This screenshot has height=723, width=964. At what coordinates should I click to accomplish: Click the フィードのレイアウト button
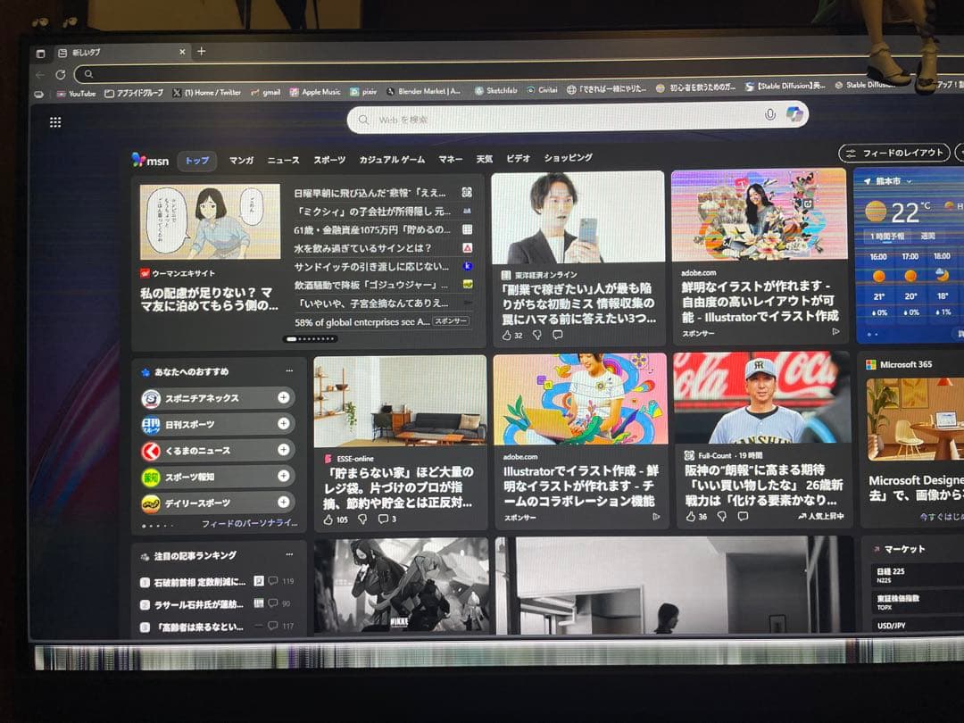click(x=893, y=152)
